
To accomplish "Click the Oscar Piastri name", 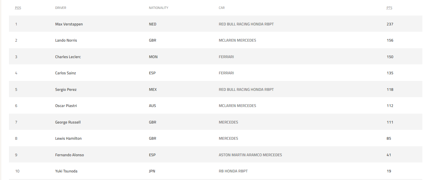I will [x=66, y=106].
